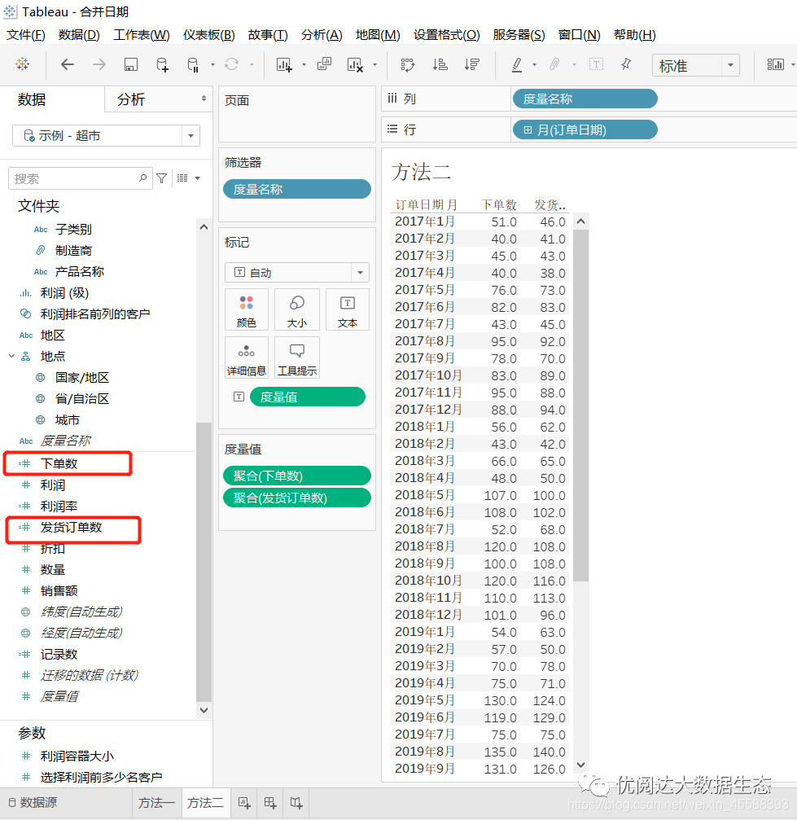
Task: Click the 度量名称 pill on Columns shelf
Action: tap(585, 99)
